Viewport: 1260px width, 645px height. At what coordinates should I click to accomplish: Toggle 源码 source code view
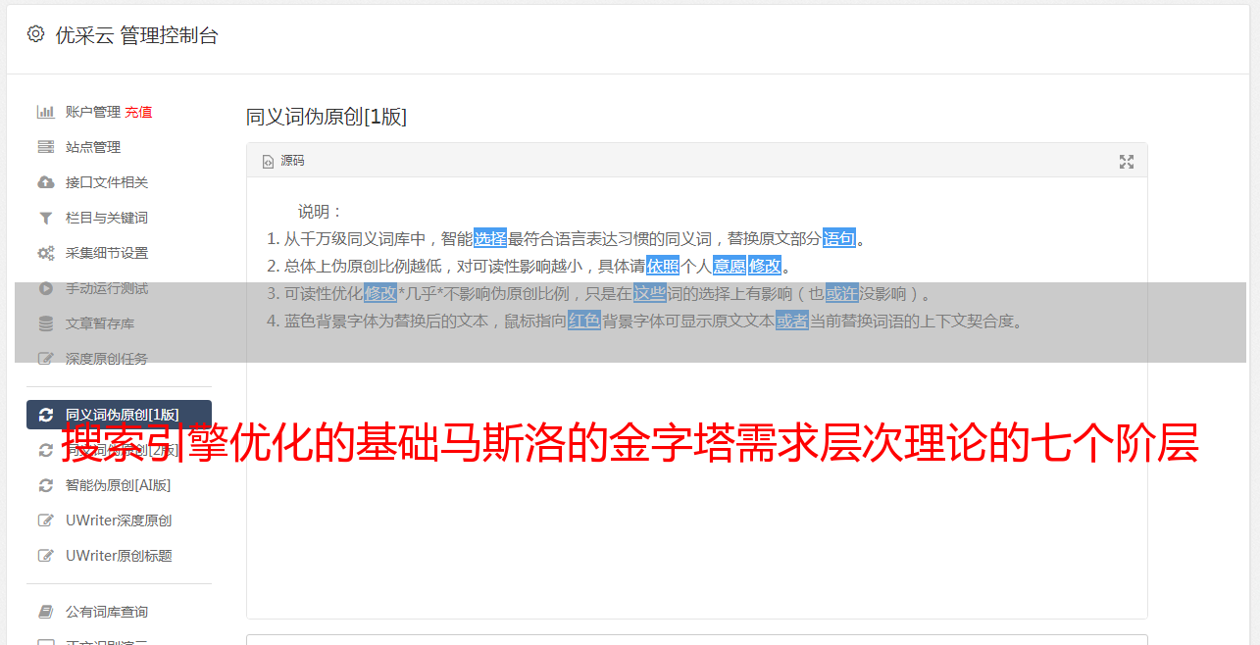(283, 161)
